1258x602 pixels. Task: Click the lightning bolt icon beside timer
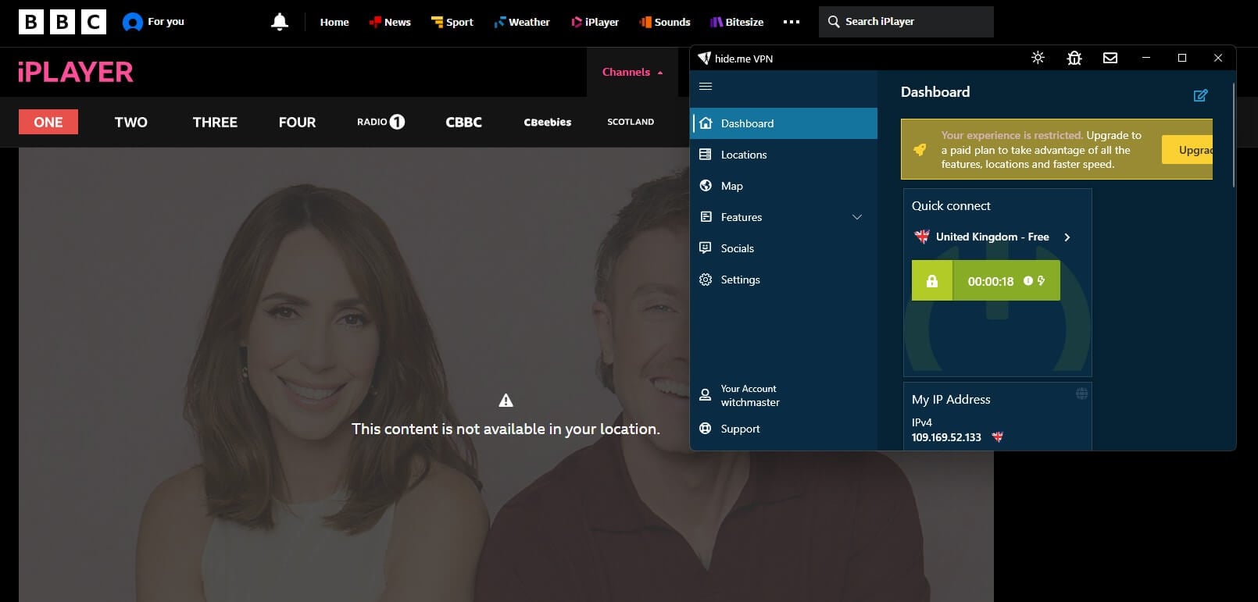click(x=1041, y=280)
